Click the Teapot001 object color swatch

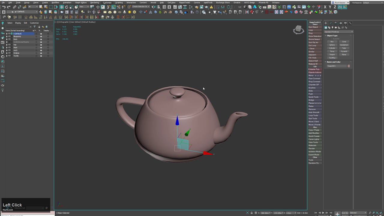point(349,66)
